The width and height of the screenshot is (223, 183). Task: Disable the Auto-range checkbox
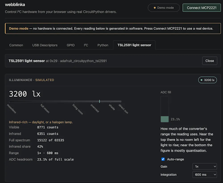(163, 159)
